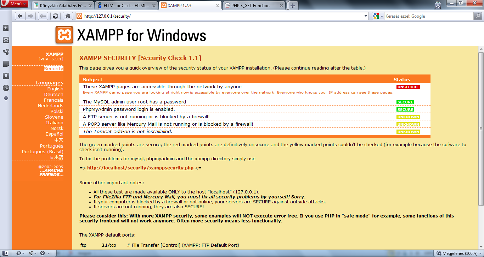The height and width of the screenshot is (257, 484).
Task: Click SECURE badge for PhpMyAdmin login
Action: (405, 109)
